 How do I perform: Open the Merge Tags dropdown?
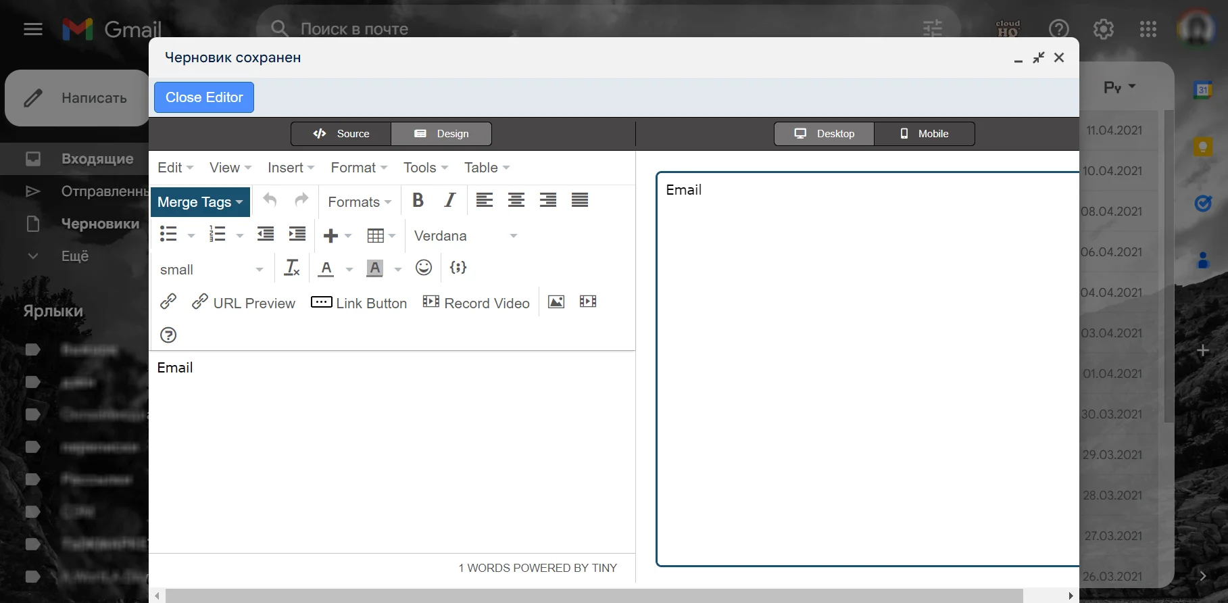(x=200, y=202)
